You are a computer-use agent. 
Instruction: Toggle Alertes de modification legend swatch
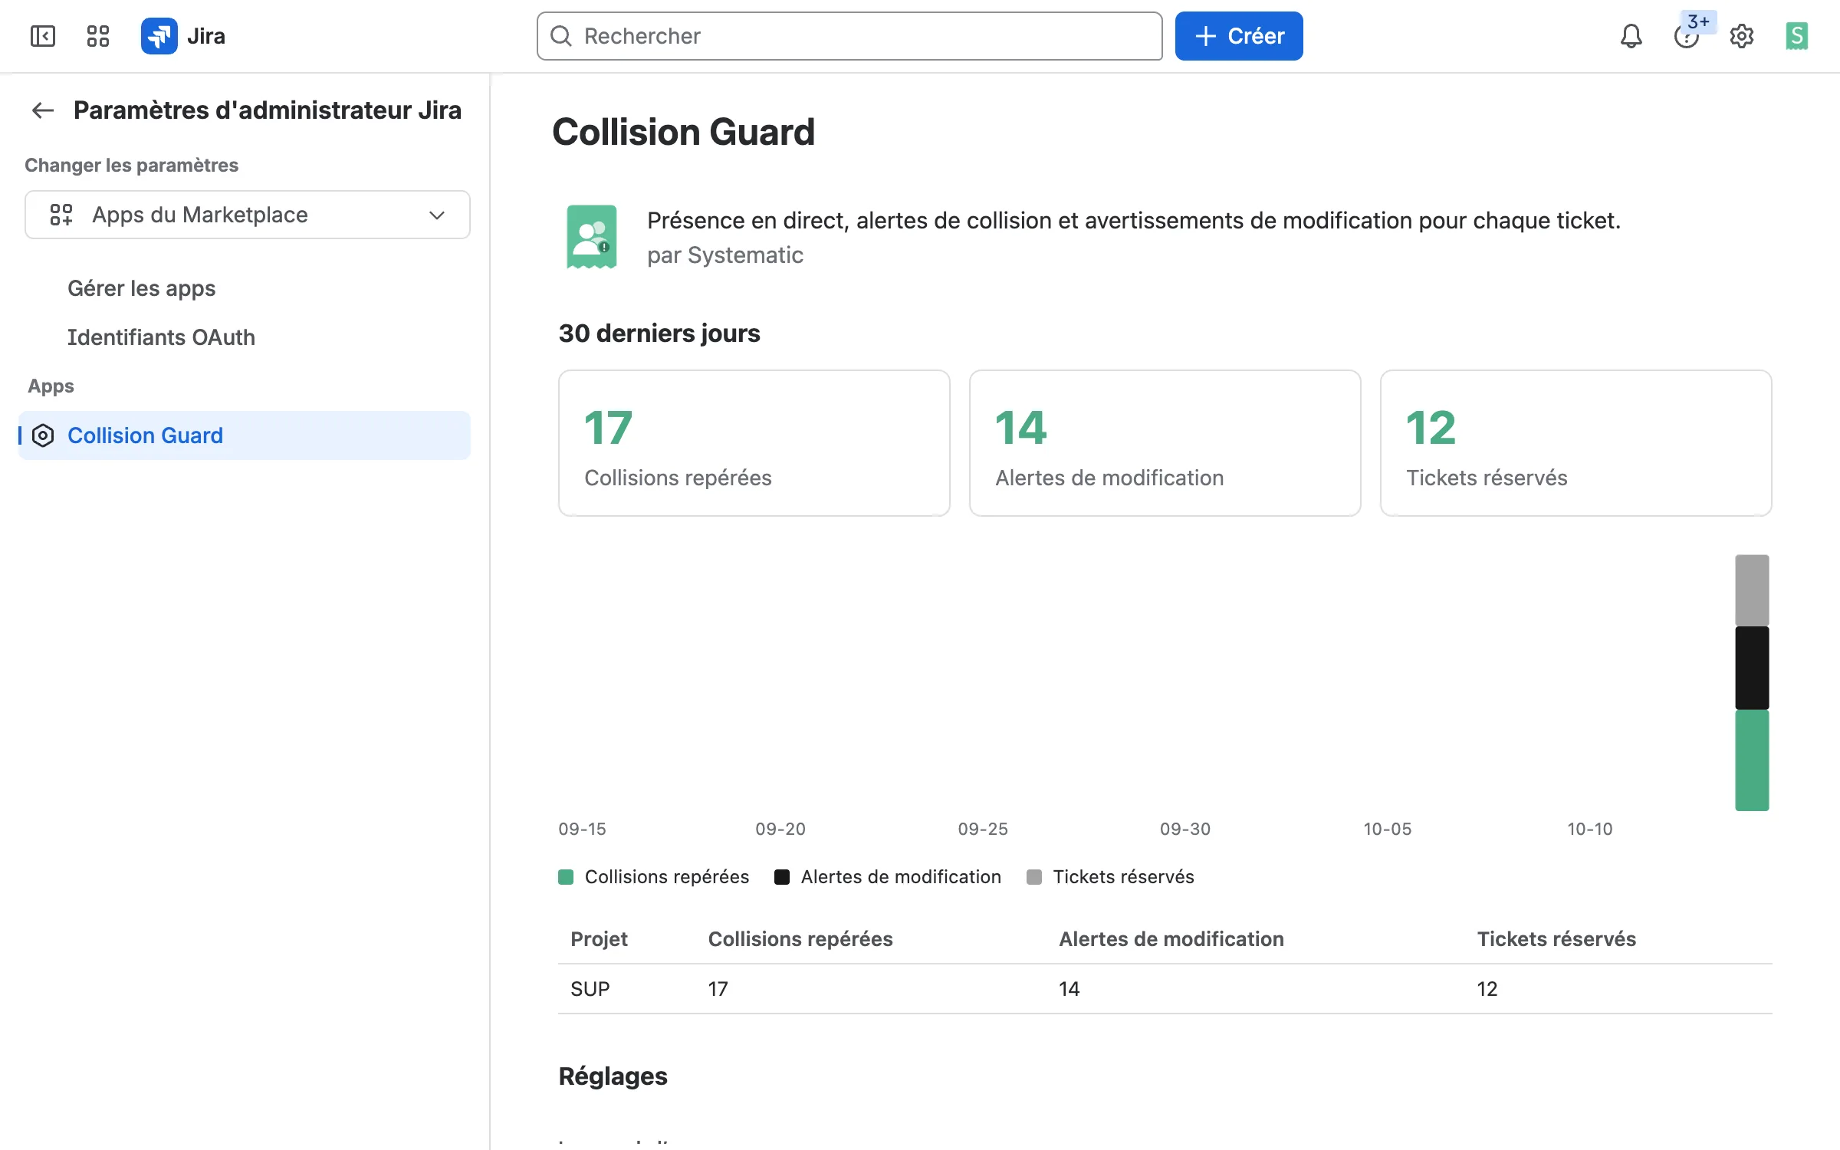pos(782,877)
